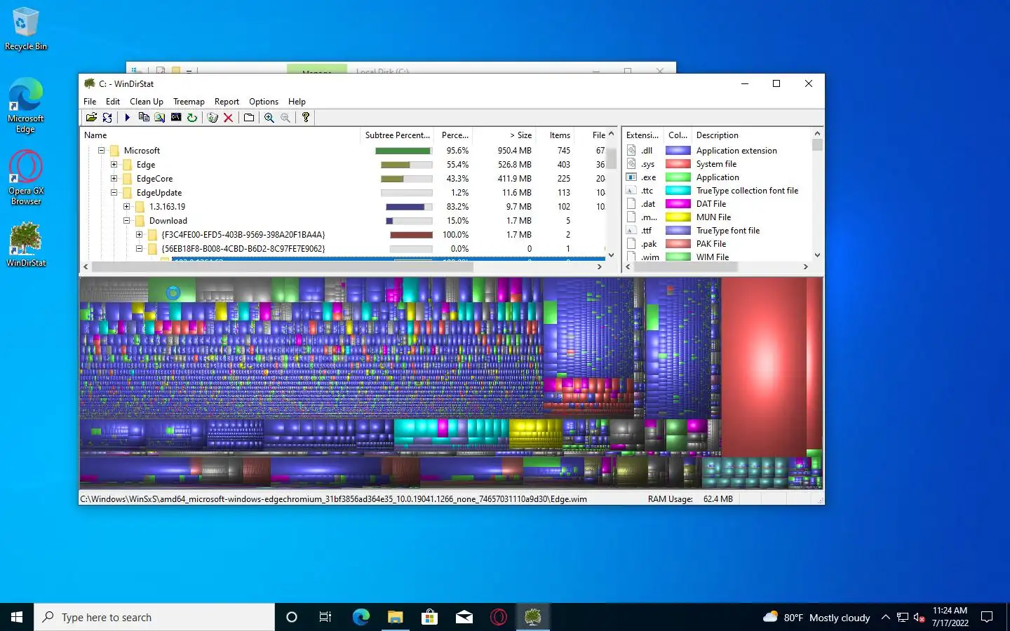Image resolution: width=1010 pixels, height=631 pixels.
Task: Open Task View from the taskbar
Action: pos(325,617)
